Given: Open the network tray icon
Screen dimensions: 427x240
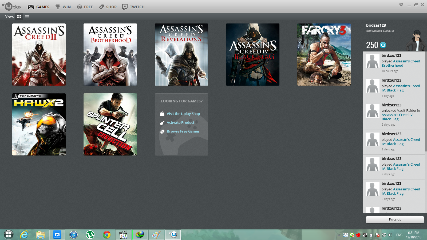Looking at the screenshot, I should coord(384,235).
